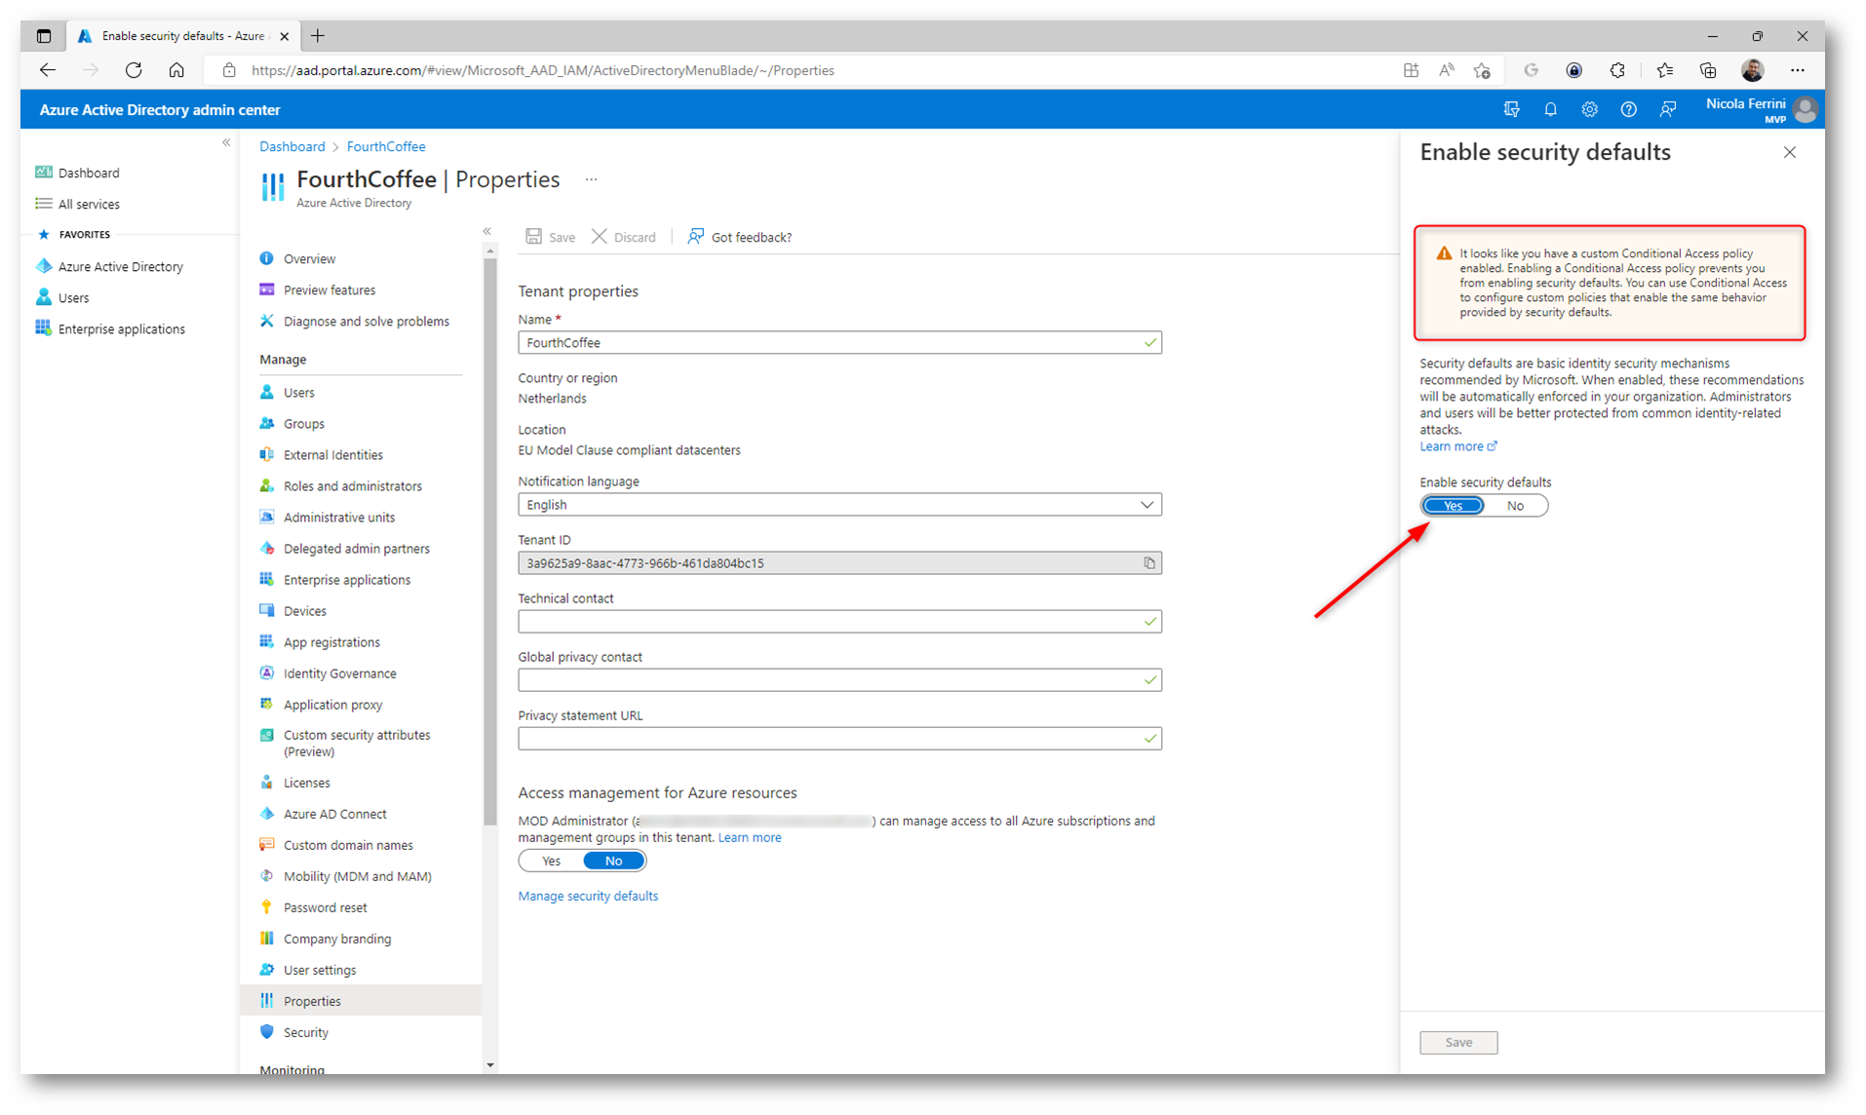This screenshot has width=1866, height=1115.
Task: Click the browser home icon
Action: pyautogui.click(x=176, y=70)
